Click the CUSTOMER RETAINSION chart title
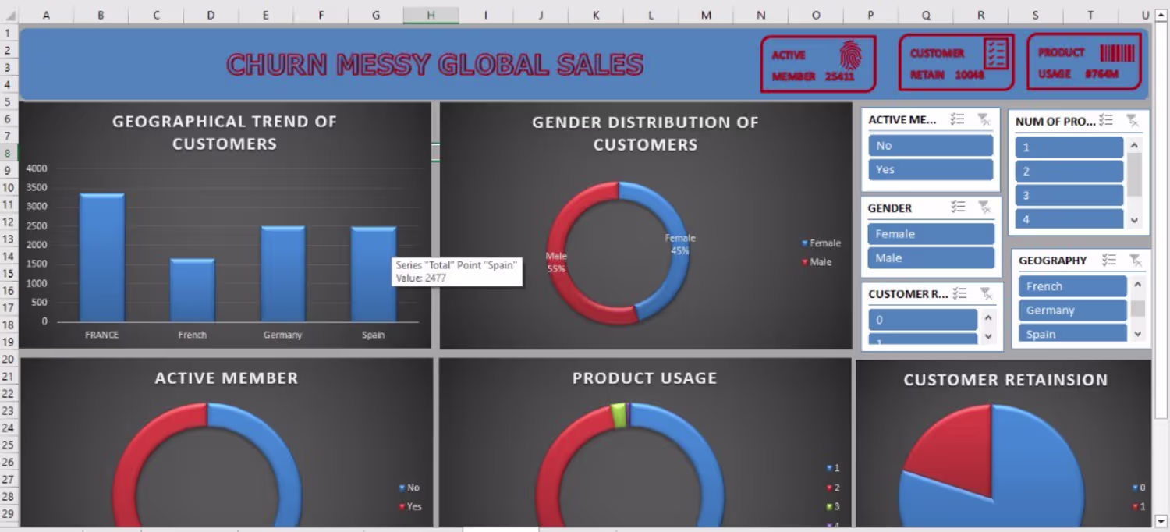 1005,380
